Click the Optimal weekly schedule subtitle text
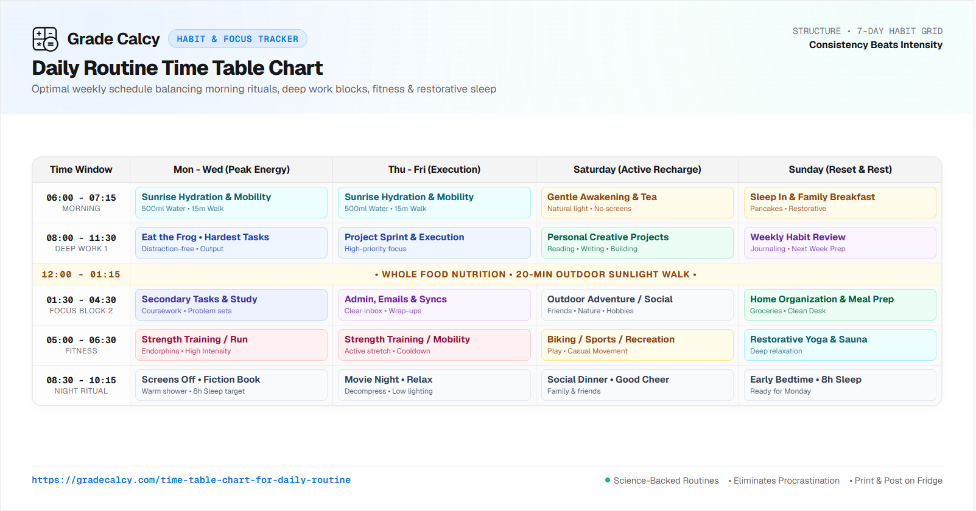Image resolution: width=976 pixels, height=511 pixels. click(264, 89)
